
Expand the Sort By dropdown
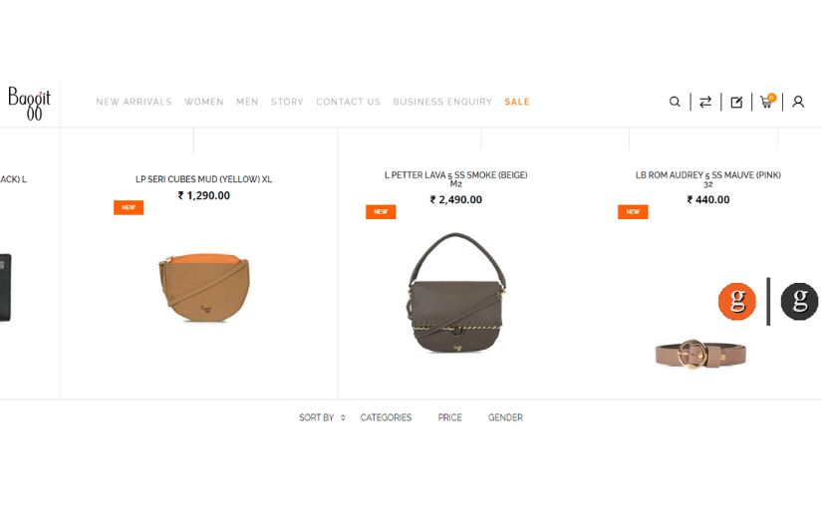(x=322, y=417)
